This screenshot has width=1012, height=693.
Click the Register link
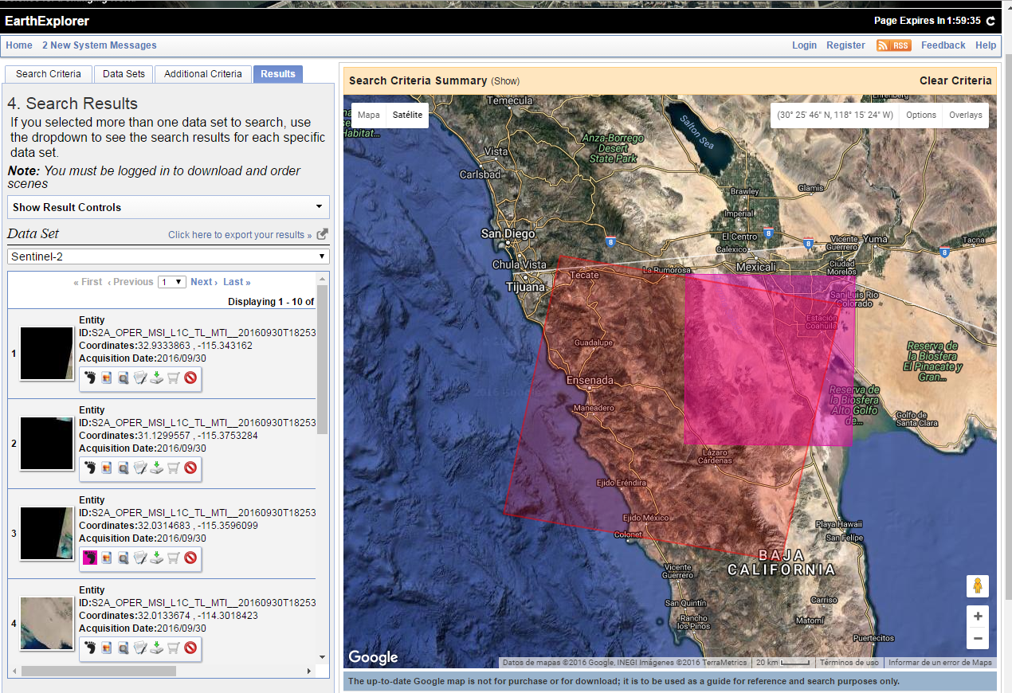coord(845,45)
